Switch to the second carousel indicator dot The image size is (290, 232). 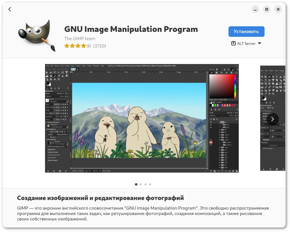pyautogui.click(x=141, y=184)
